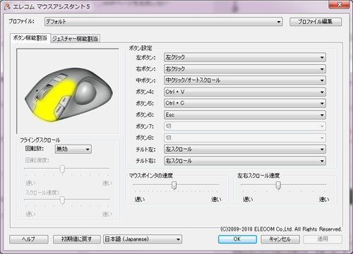Switch to the ジェスチャー機能割当 tab

(75, 39)
